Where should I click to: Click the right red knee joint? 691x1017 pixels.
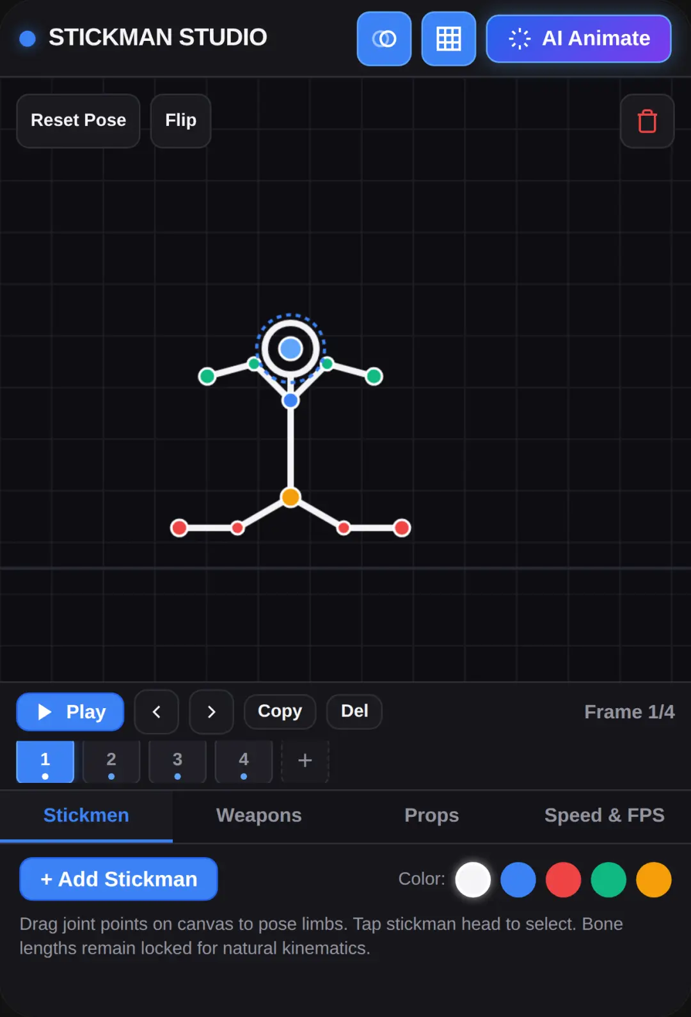click(x=344, y=528)
